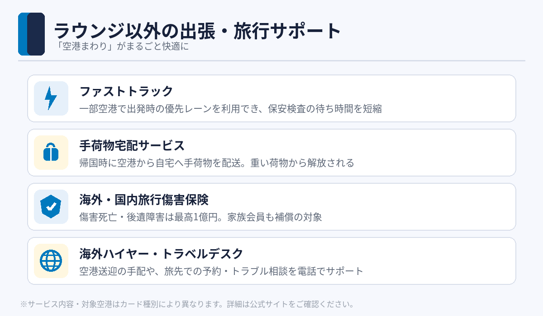Viewport: 543px width, 316px height.
Task: Click the suitcase baggage delivery icon
Action: tap(51, 153)
